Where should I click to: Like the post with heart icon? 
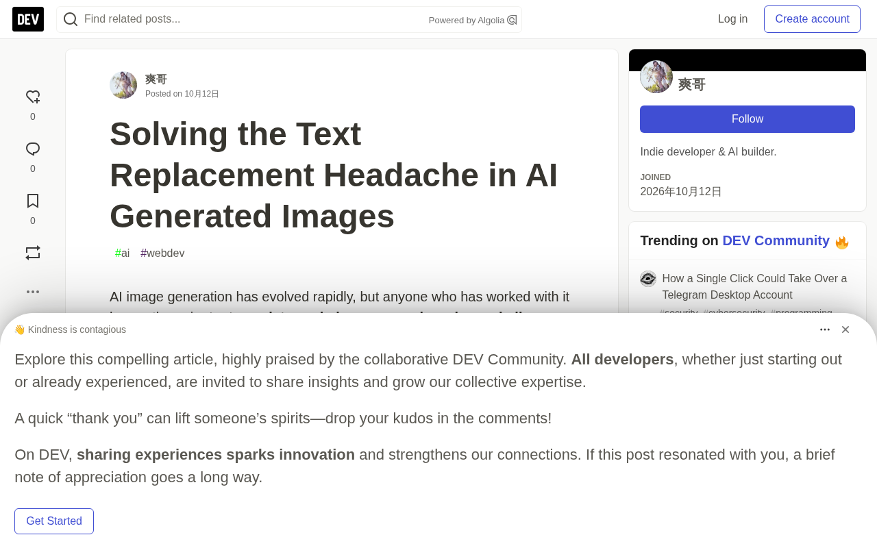[33, 97]
